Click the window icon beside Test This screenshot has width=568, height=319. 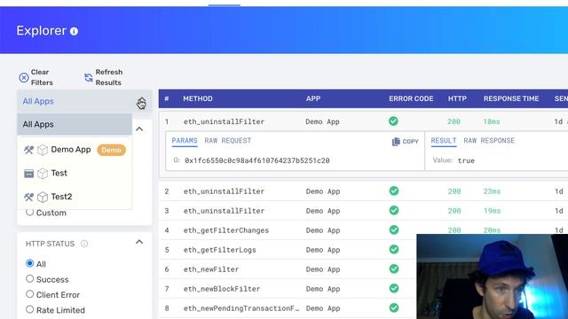point(29,174)
